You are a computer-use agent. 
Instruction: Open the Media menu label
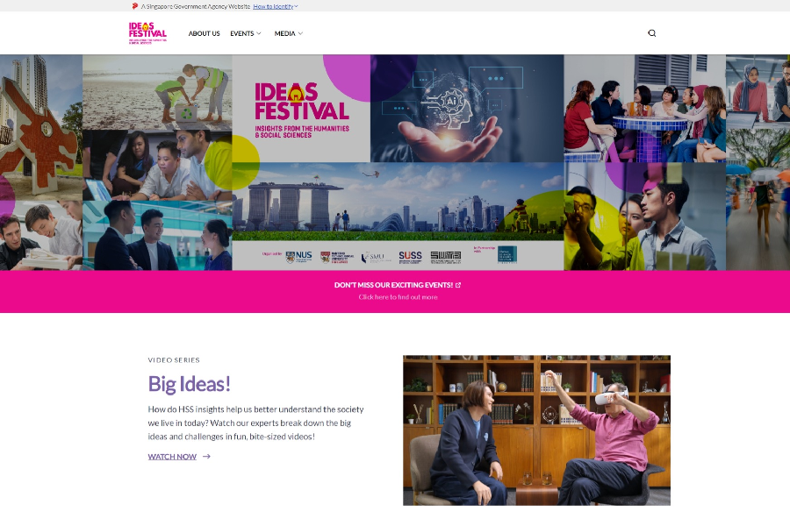click(284, 33)
